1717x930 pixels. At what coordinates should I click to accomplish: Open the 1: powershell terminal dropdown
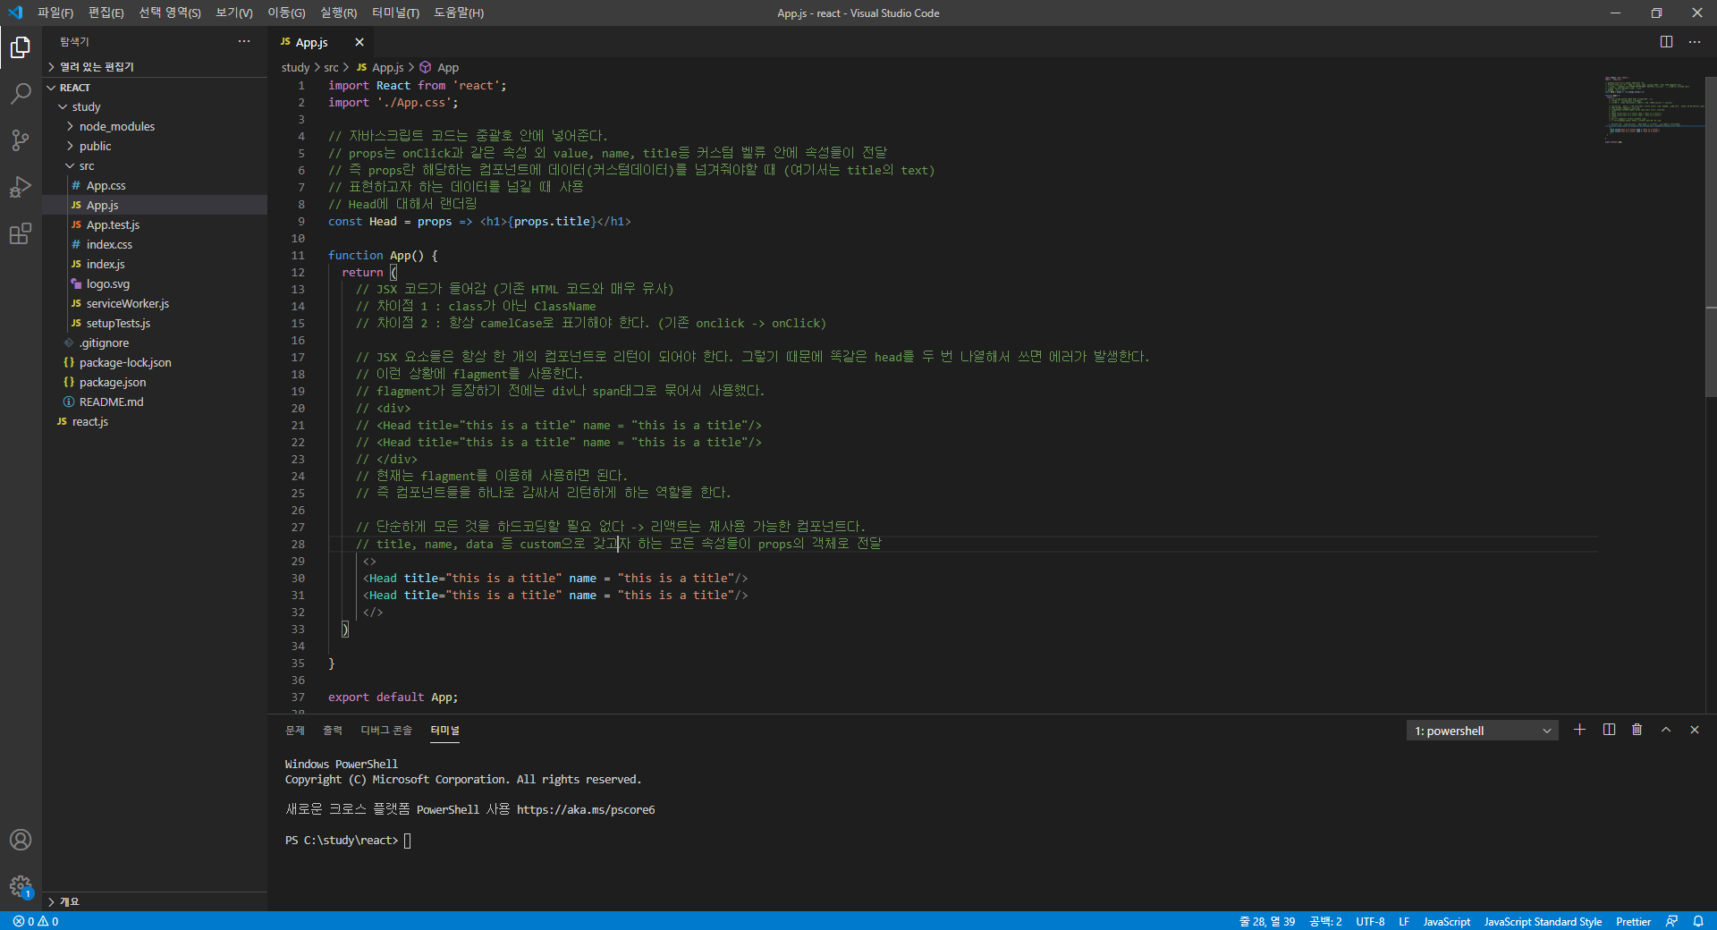click(x=1482, y=731)
